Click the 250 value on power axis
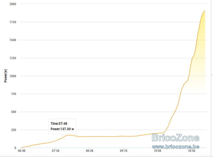 click(x=14, y=130)
